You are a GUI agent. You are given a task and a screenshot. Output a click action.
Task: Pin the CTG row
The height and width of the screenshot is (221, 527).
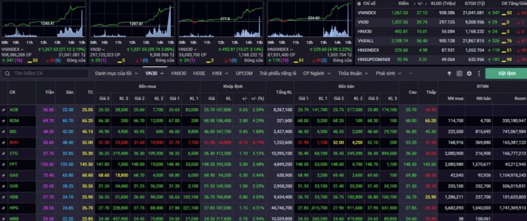[4, 153]
